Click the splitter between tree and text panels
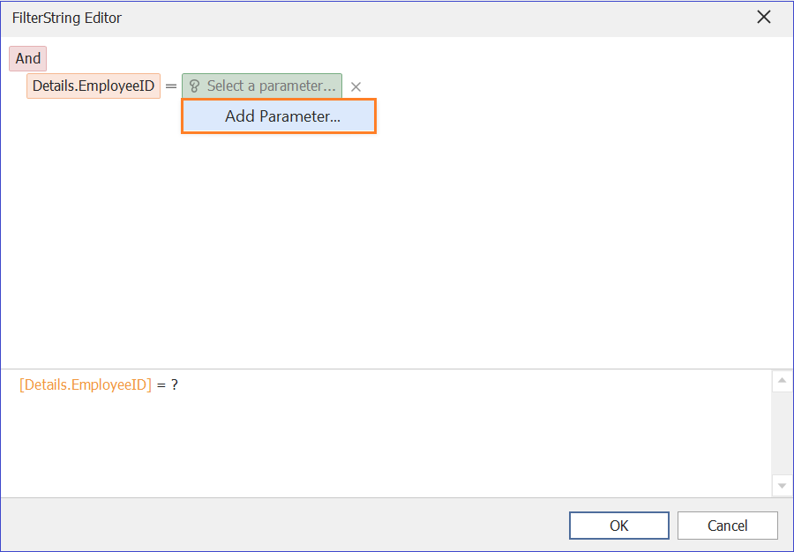 397,369
